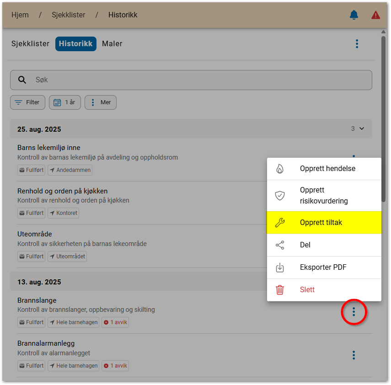This screenshot has width=391, height=385.
Task: Open page options three-dot menu beside Maler
Action: (x=357, y=44)
